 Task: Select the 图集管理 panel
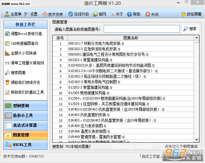[25, 135]
